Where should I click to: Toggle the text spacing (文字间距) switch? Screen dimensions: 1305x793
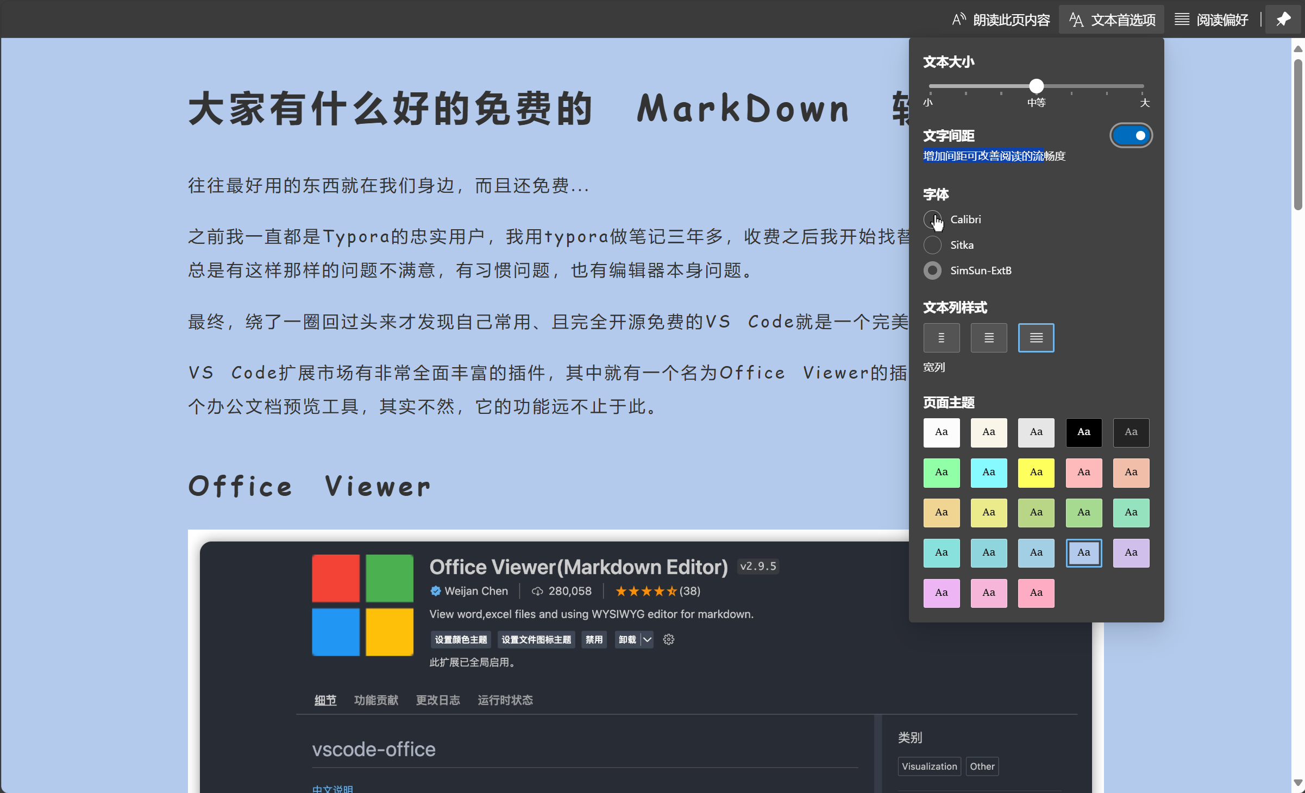click(1131, 135)
